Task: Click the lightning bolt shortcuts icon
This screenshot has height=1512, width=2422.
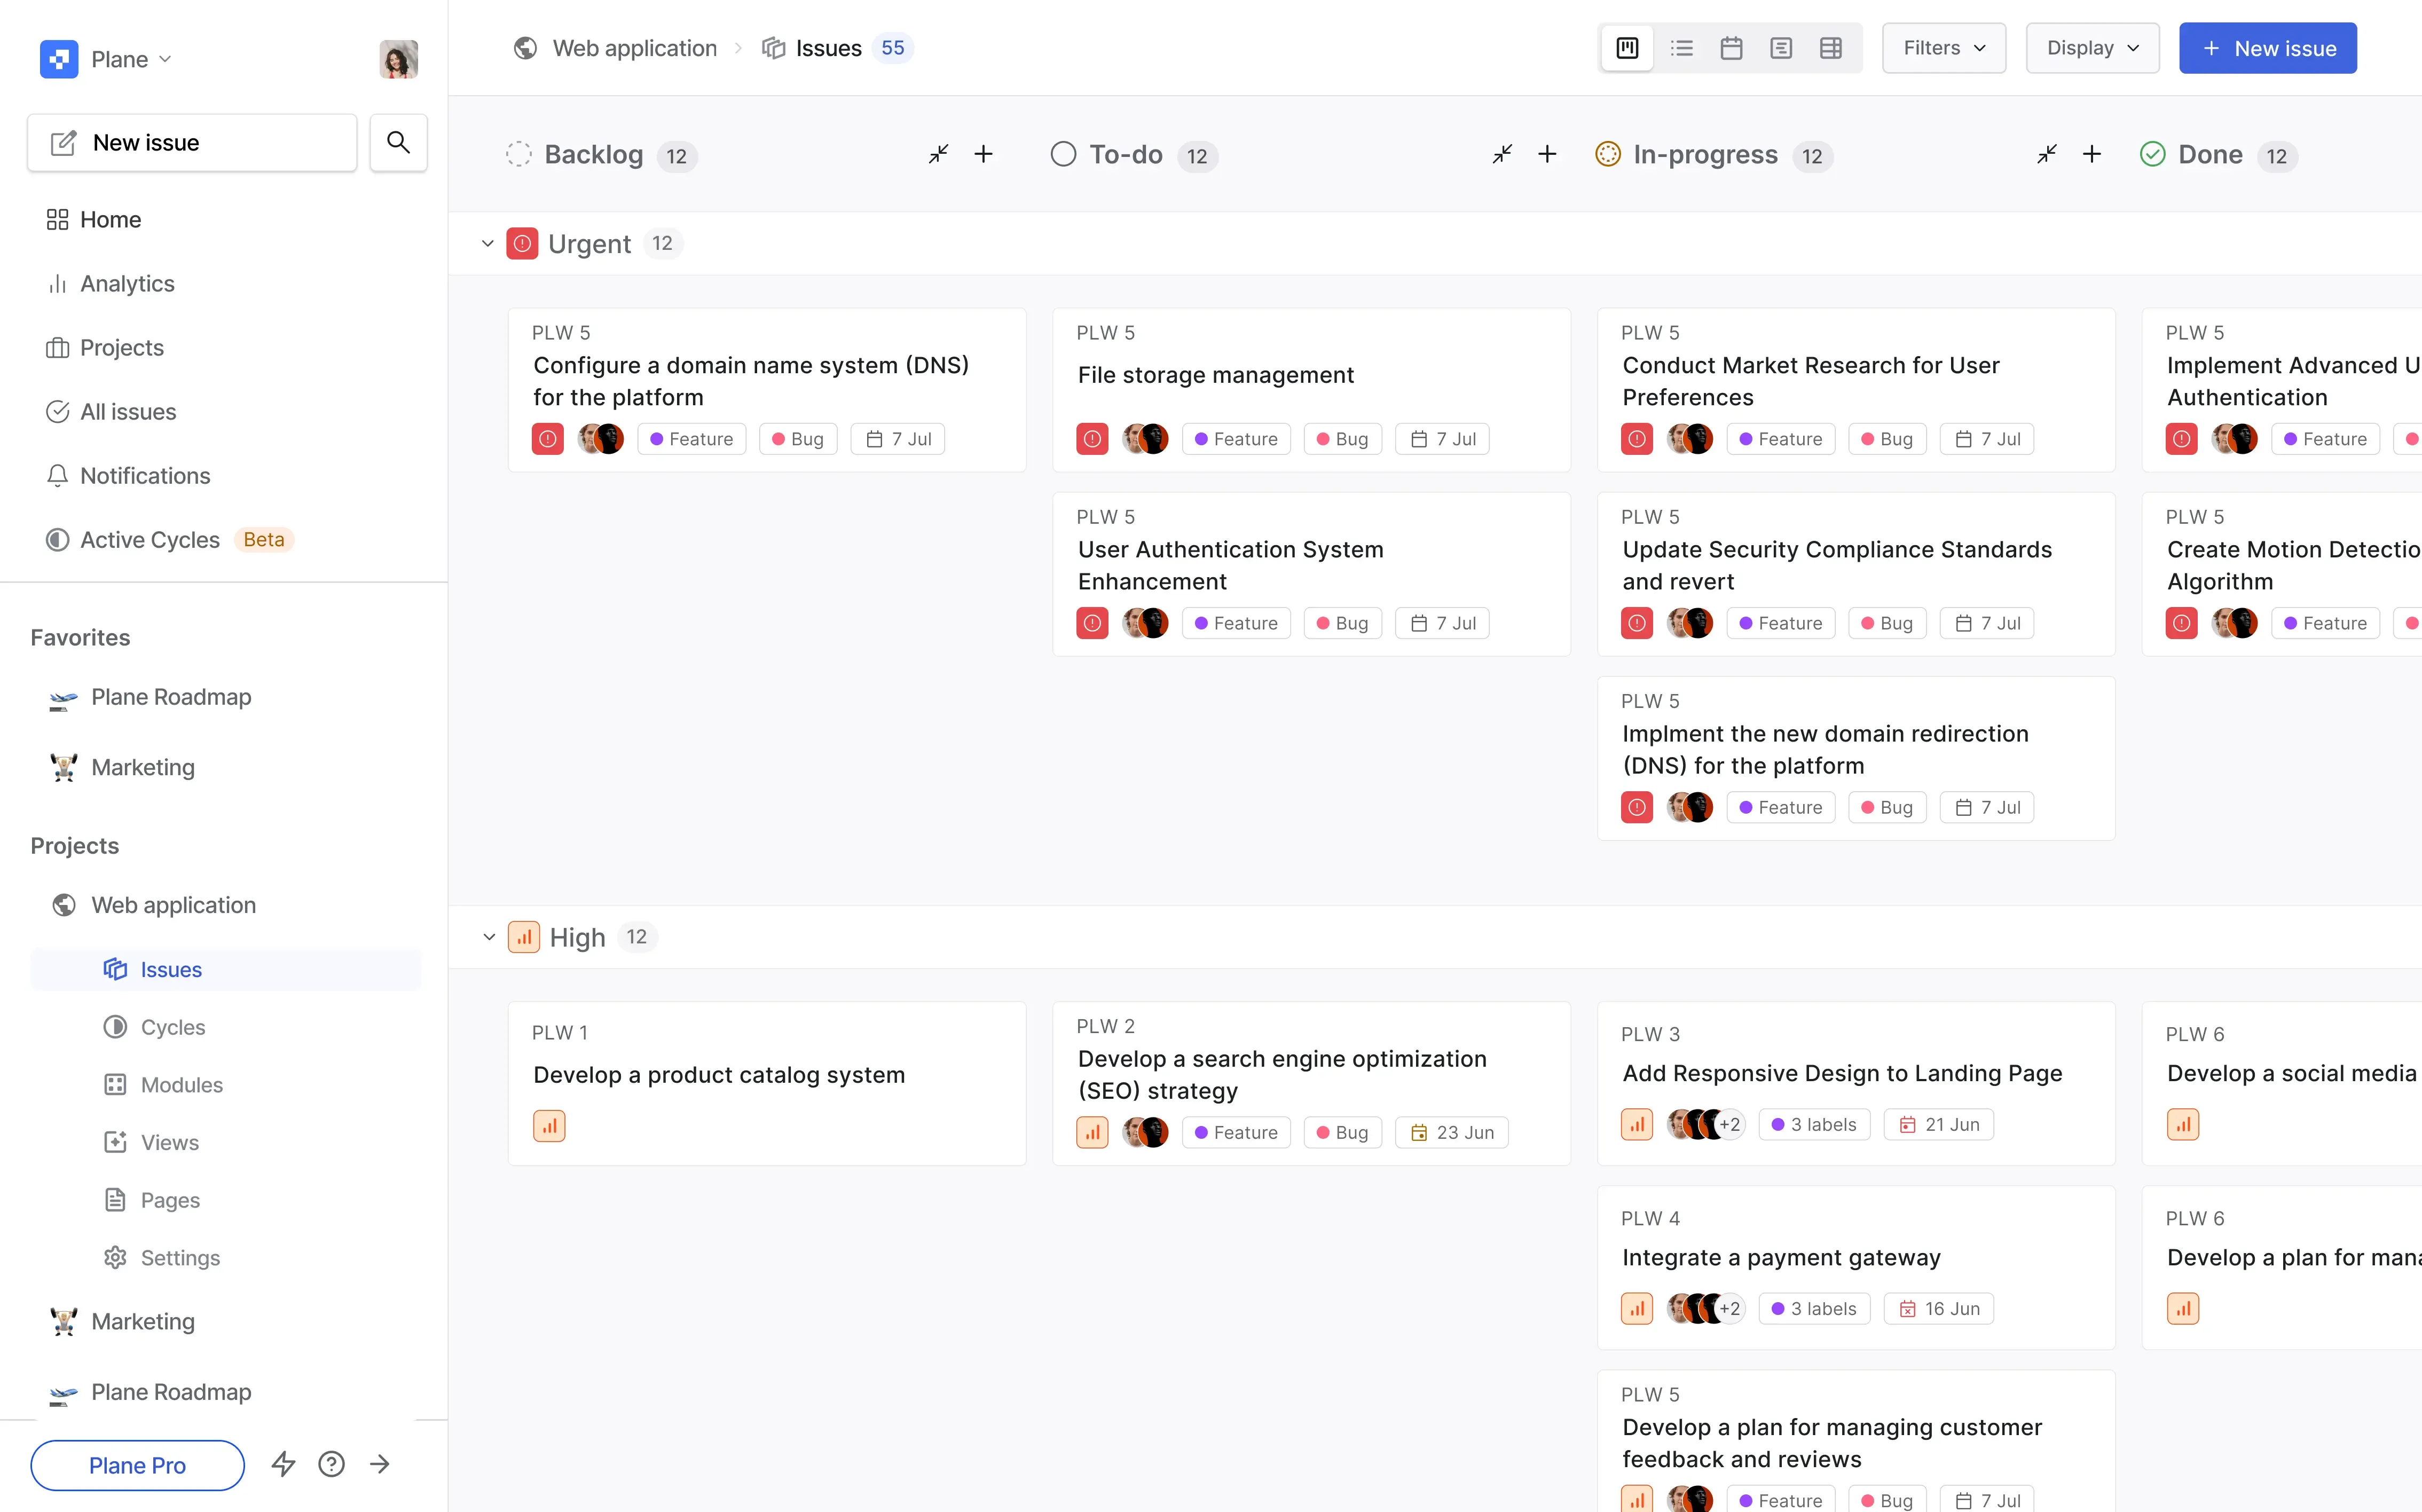Action: pyautogui.click(x=283, y=1465)
